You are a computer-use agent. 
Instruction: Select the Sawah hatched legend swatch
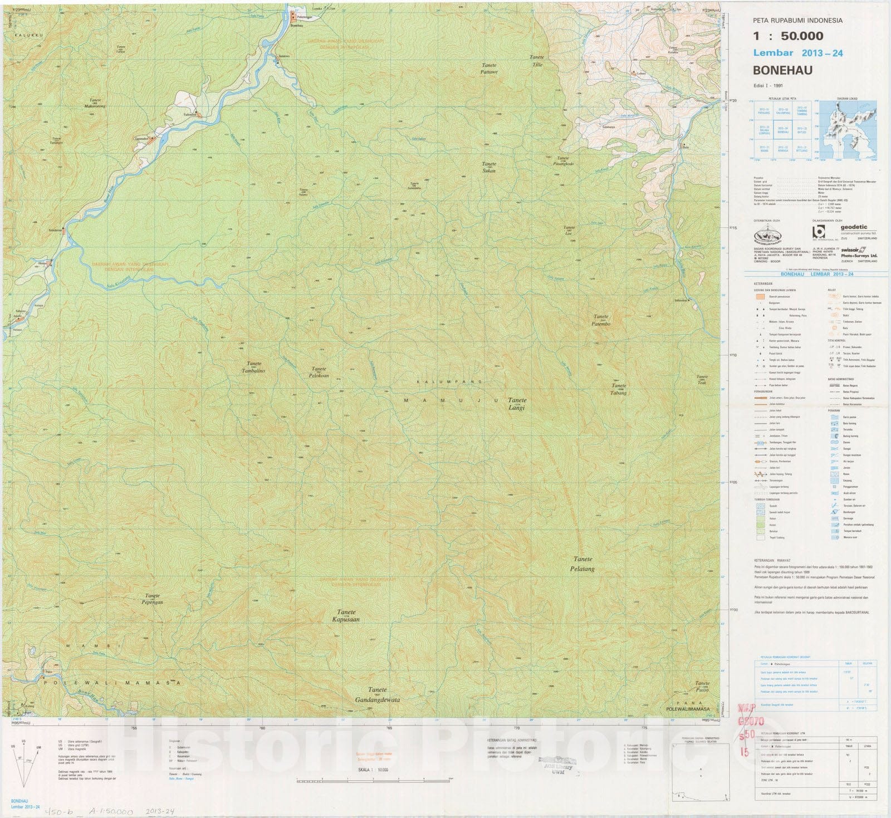(760, 506)
